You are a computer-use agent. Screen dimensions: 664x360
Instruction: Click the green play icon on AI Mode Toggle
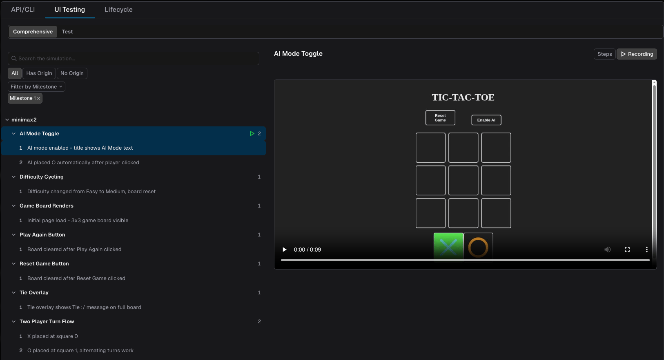[x=252, y=134]
